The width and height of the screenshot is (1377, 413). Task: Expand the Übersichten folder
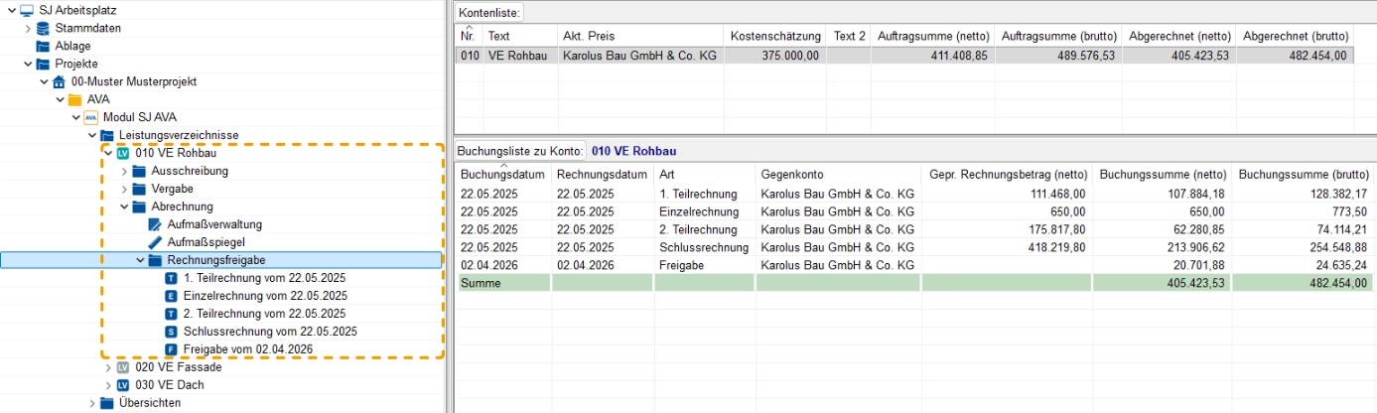coord(92,403)
